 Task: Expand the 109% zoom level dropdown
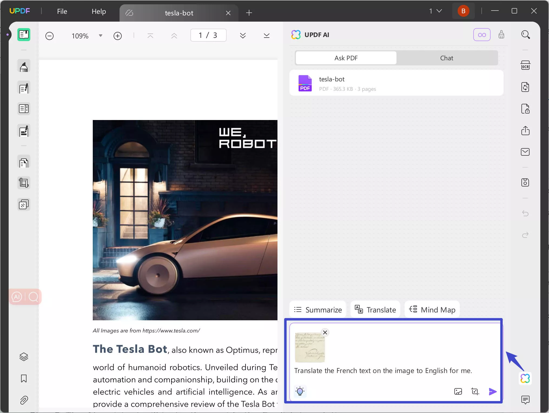click(x=100, y=36)
